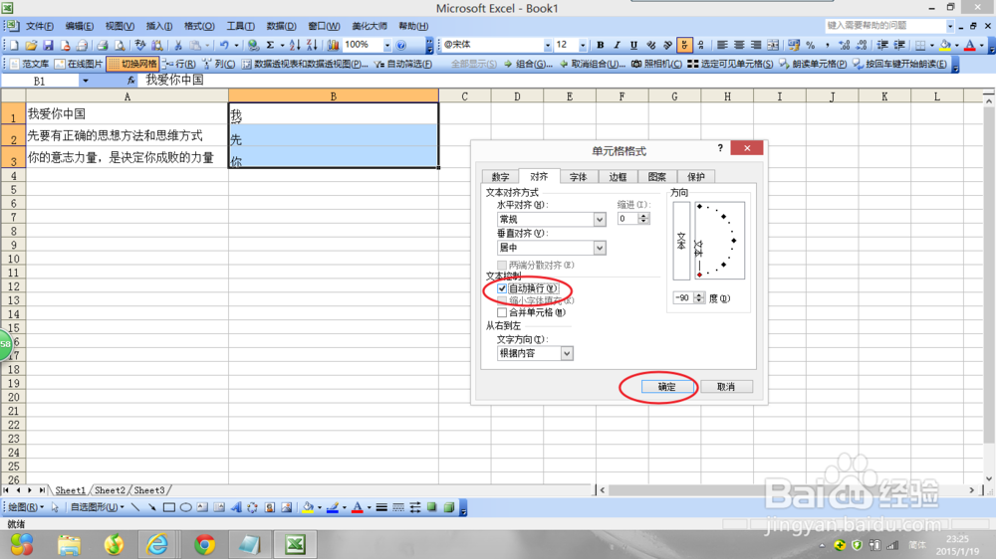Click 自动筛选 toolbar button
The width and height of the screenshot is (996, 559).
[x=403, y=64]
